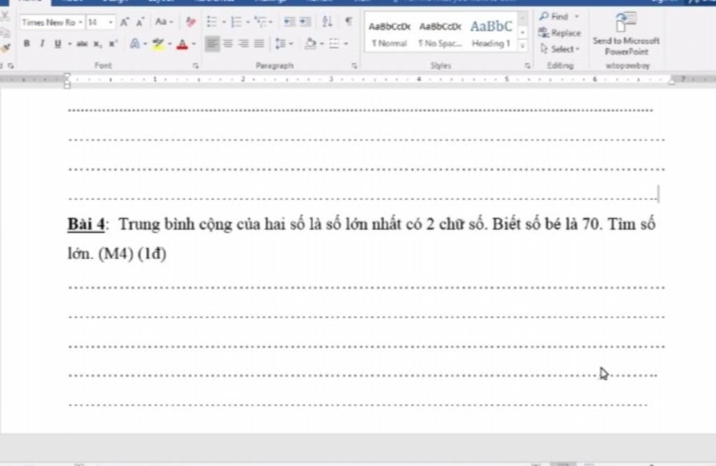The width and height of the screenshot is (716, 466).
Task: Click the Sort icon
Action: click(327, 21)
